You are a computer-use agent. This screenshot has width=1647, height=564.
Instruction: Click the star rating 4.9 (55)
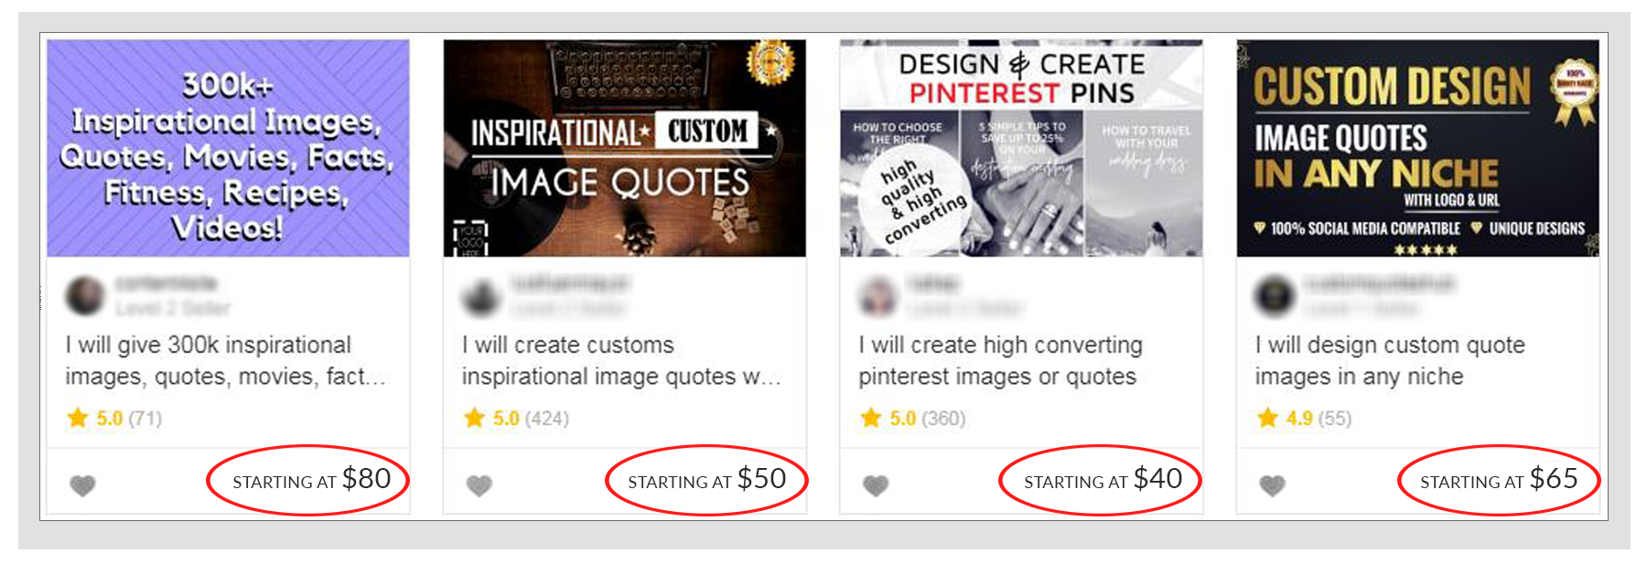[x=1304, y=419]
